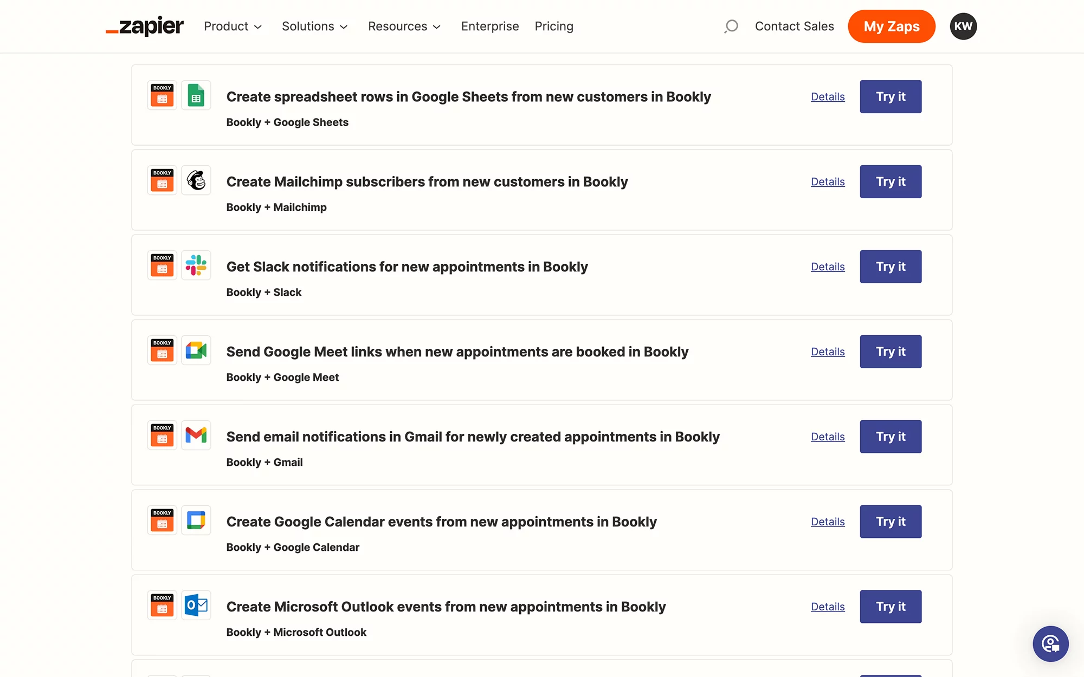Click the Bookly icon in Google Calendar row
The width and height of the screenshot is (1084, 677).
click(x=162, y=520)
